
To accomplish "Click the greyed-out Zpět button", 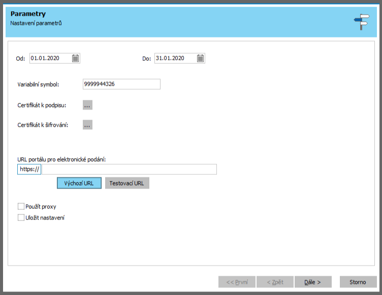I will click(x=275, y=282).
